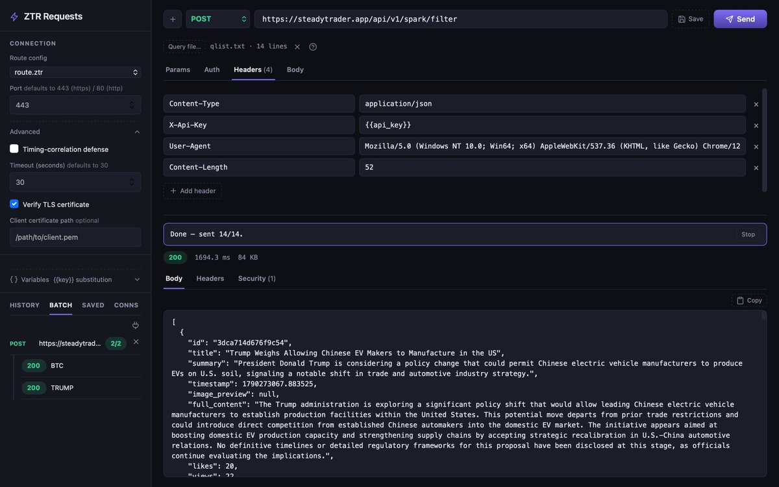Click the headers list scrollbar
Viewport: 779px width, 487px height.
pyautogui.click(x=764, y=140)
